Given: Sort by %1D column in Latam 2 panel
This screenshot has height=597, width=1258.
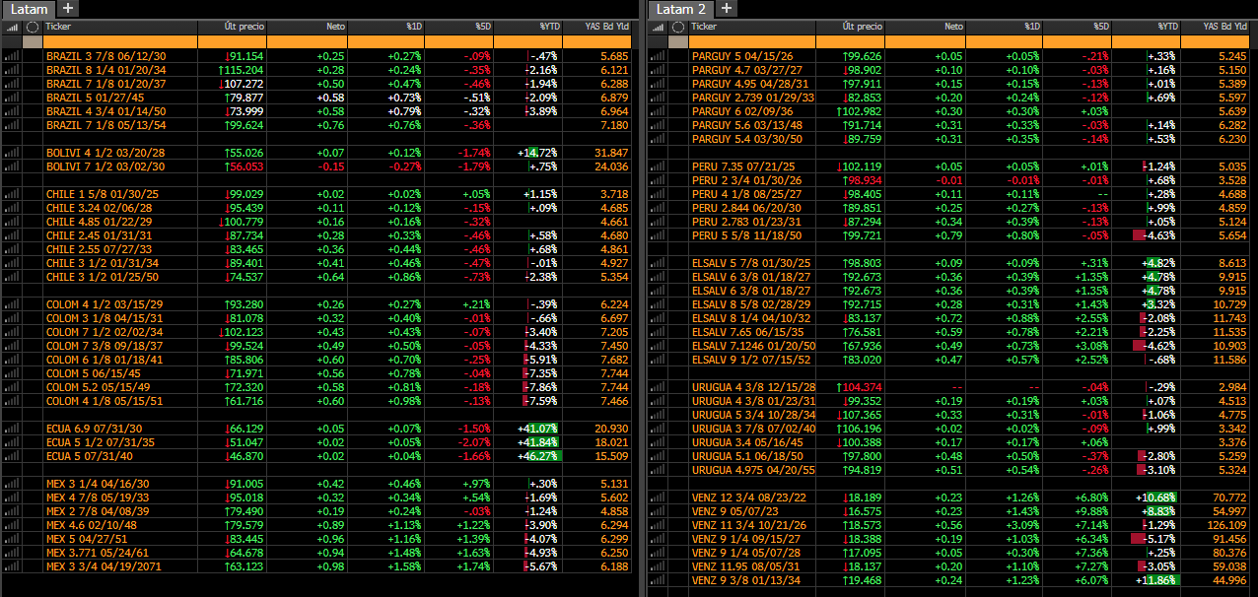Looking at the screenshot, I should click(x=1004, y=28).
